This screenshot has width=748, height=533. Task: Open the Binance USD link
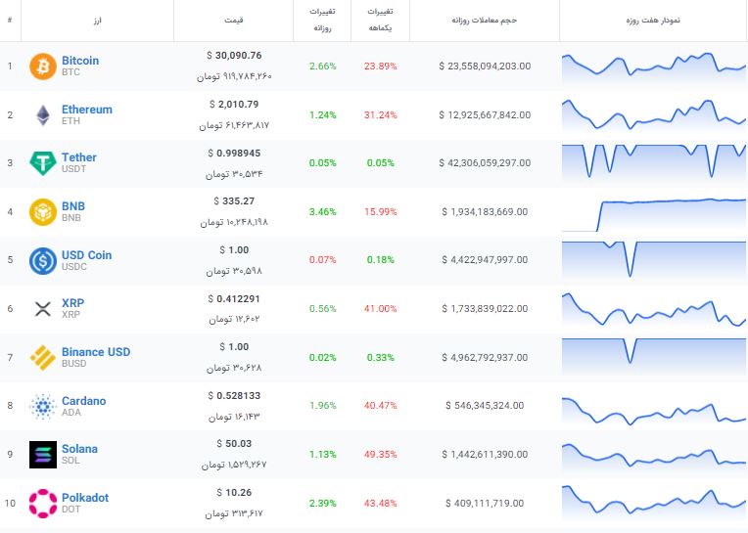[96, 352]
